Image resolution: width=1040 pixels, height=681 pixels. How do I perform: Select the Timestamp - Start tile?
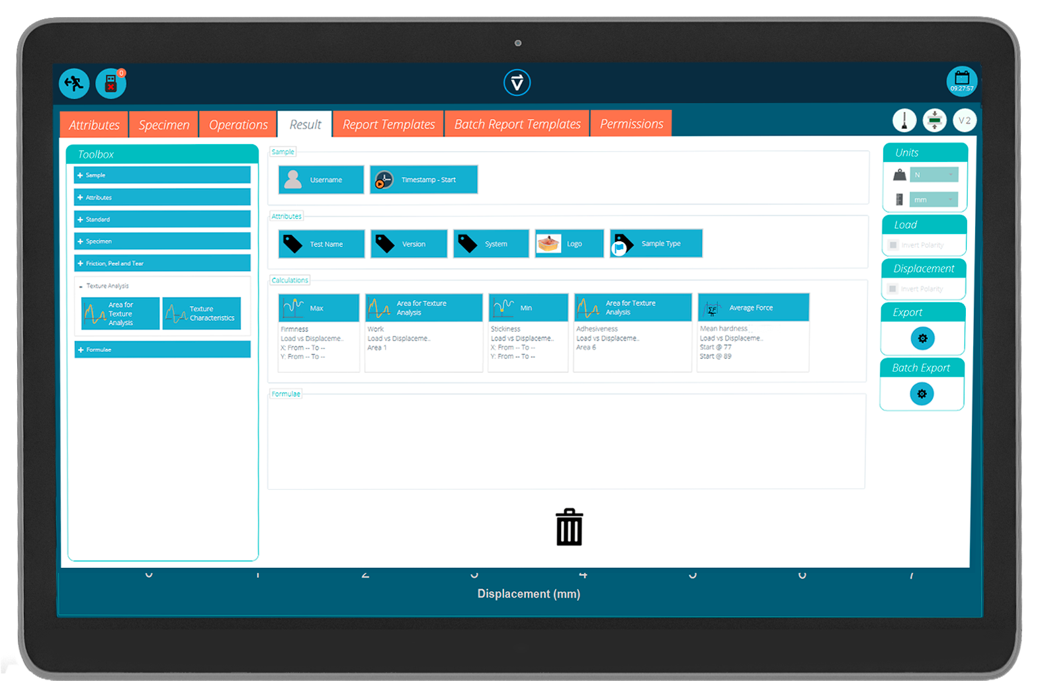423,180
